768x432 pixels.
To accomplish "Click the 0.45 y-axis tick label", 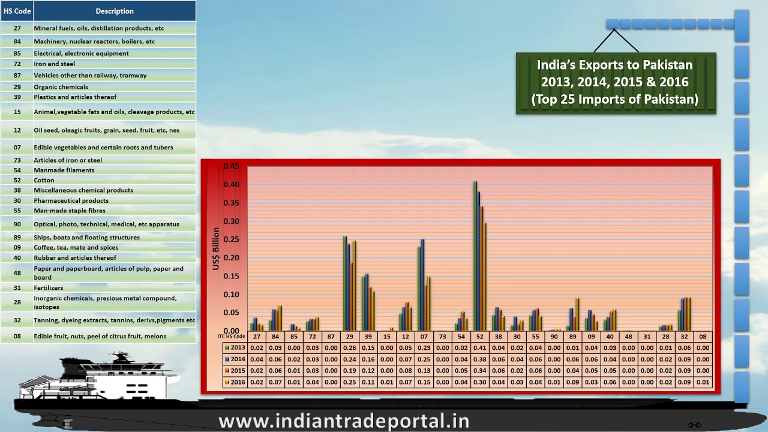I will tap(231, 166).
